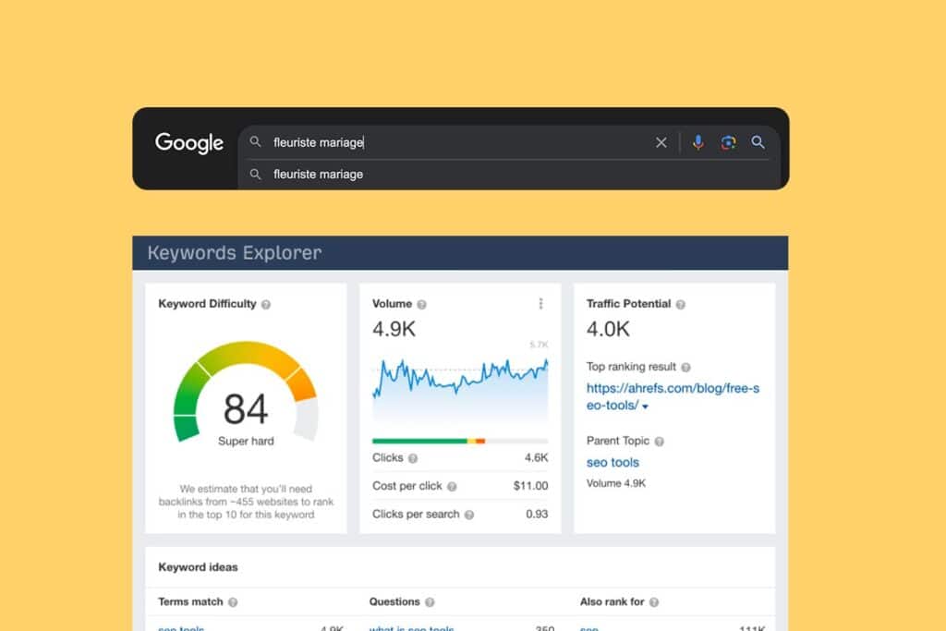
Task: Click the Terms match column heading
Action: point(190,601)
